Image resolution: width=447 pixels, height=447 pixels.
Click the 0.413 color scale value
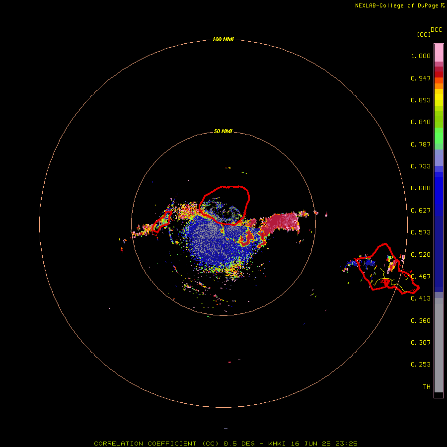pyautogui.click(x=421, y=298)
